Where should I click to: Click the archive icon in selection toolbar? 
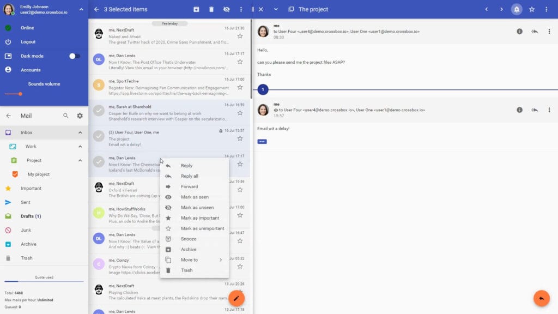click(196, 9)
